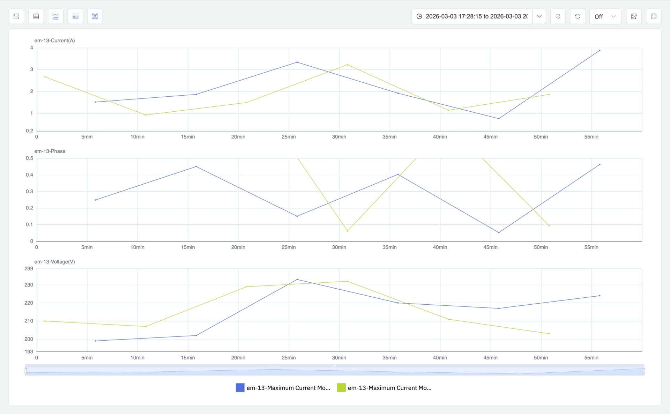
Task: Click the em-13-Current(A) chart title
Action: click(x=54, y=40)
